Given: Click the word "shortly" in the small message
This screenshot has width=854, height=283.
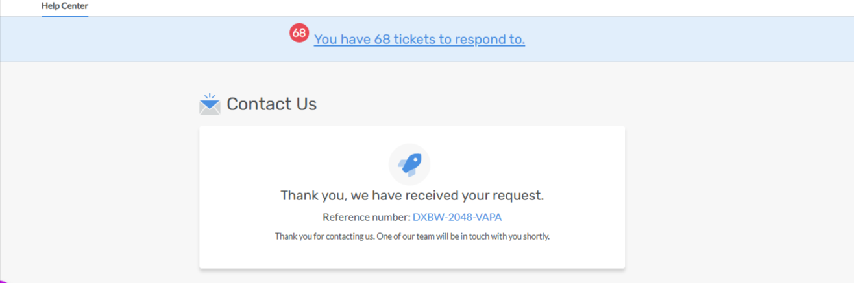Looking at the screenshot, I should tap(535, 236).
